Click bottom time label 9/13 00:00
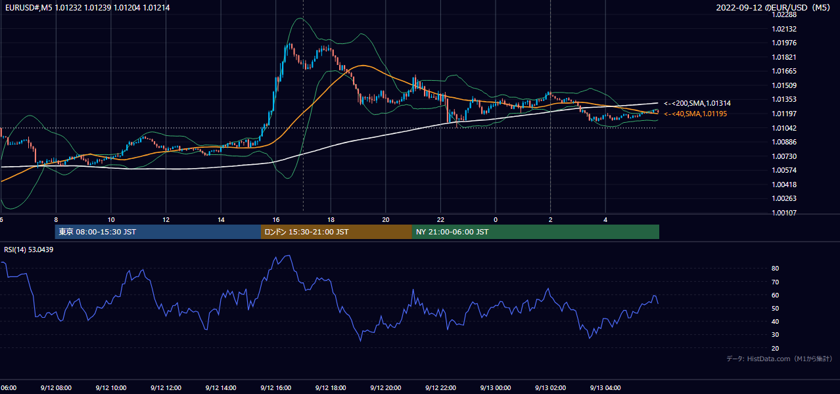This screenshot has width=840, height=394. tap(496, 388)
